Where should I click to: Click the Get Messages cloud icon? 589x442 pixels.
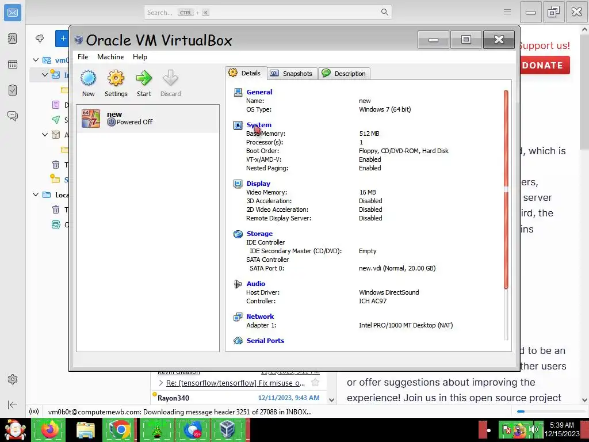(40, 39)
